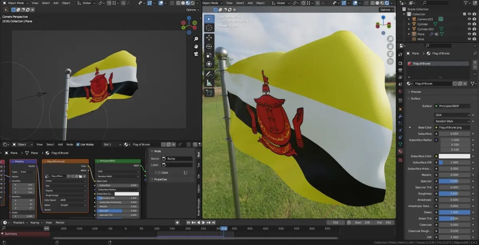Hide Cylinder object in viewport

(x=469, y=24)
